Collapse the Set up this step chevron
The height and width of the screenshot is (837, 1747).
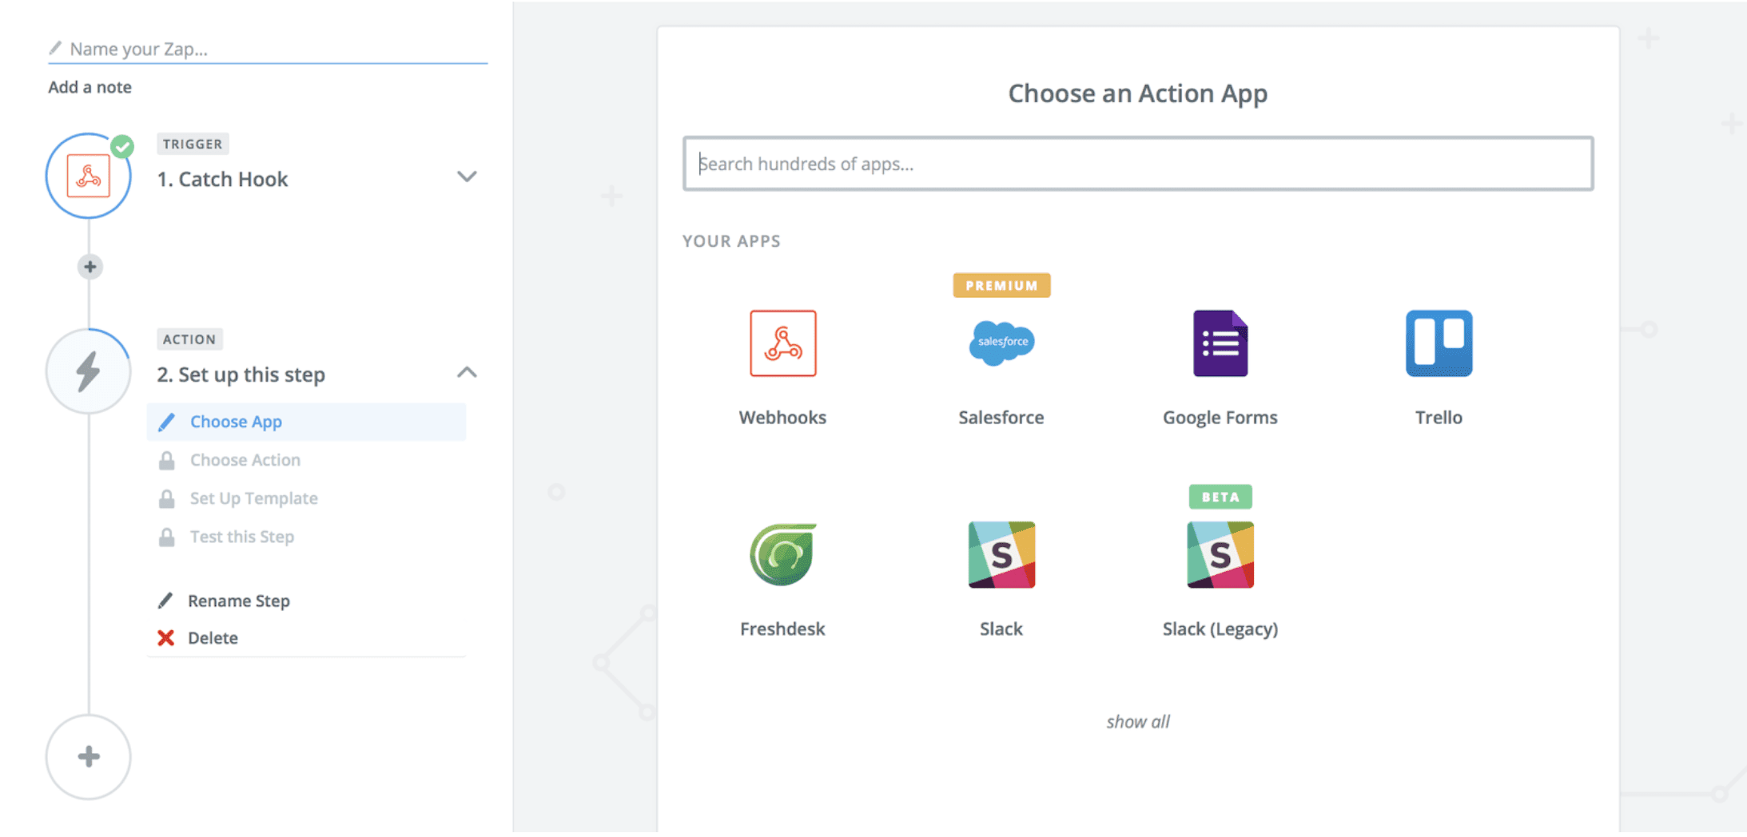467,372
